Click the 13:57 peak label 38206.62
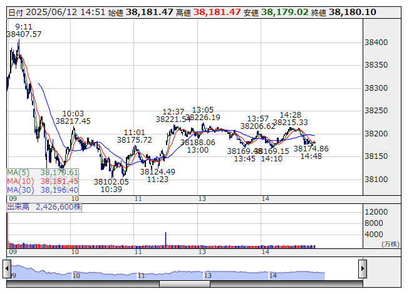The height and width of the screenshot is (294, 409). [x=257, y=126]
